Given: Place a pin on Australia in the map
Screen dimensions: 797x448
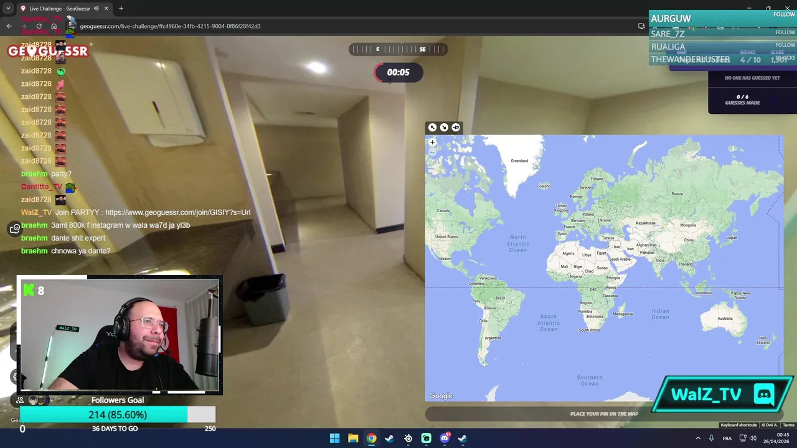Looking at the screenshot, I should tap(725, 319).
